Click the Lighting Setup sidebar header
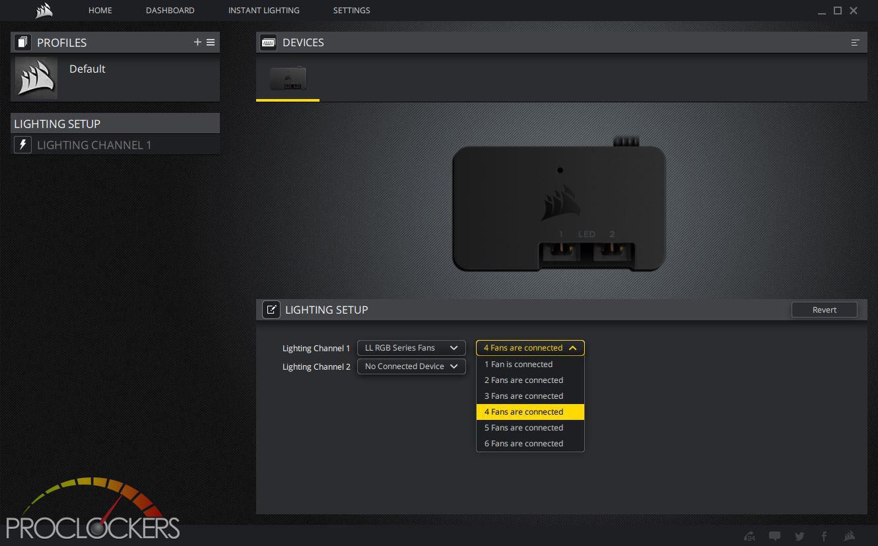This screenshot has width=878, height=546. tap(116, 123)
